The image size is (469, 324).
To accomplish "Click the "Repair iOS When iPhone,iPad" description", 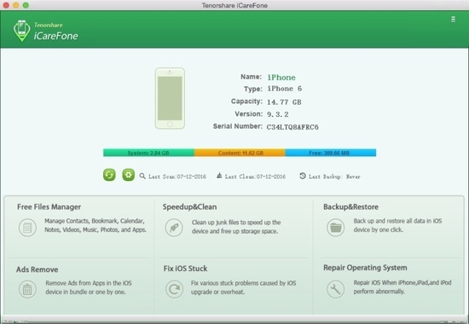I will point(402,286).
